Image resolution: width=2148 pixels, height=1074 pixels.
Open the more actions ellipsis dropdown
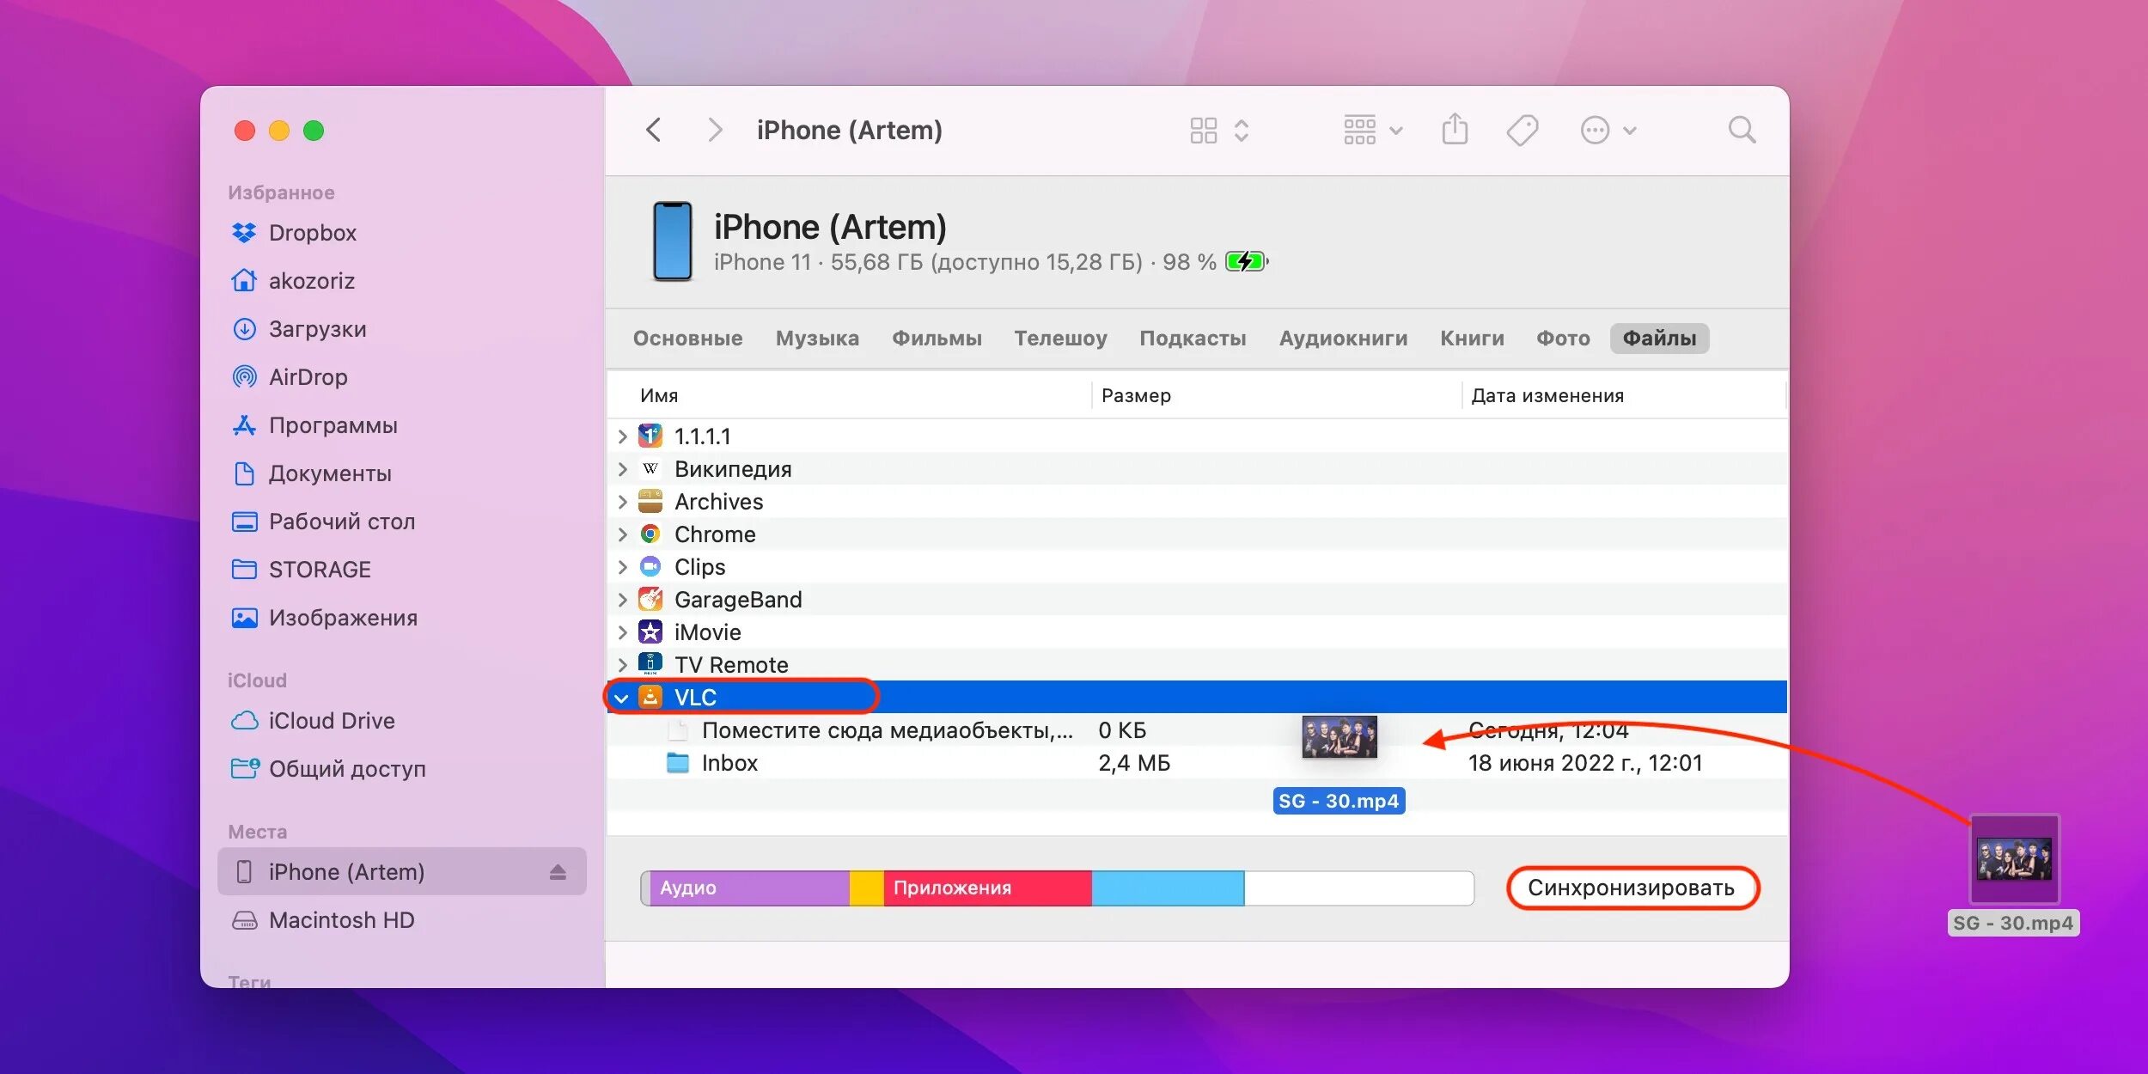(1608, 131)
